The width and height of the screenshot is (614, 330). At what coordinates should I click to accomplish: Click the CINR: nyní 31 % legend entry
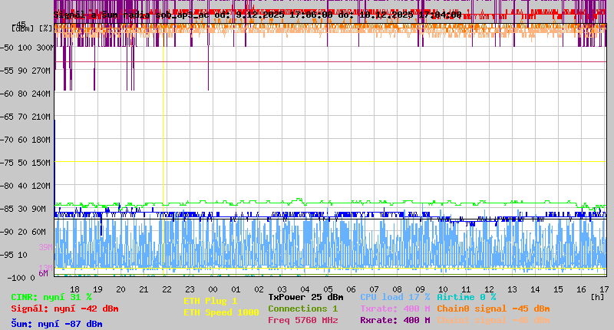tap(51, 297)
